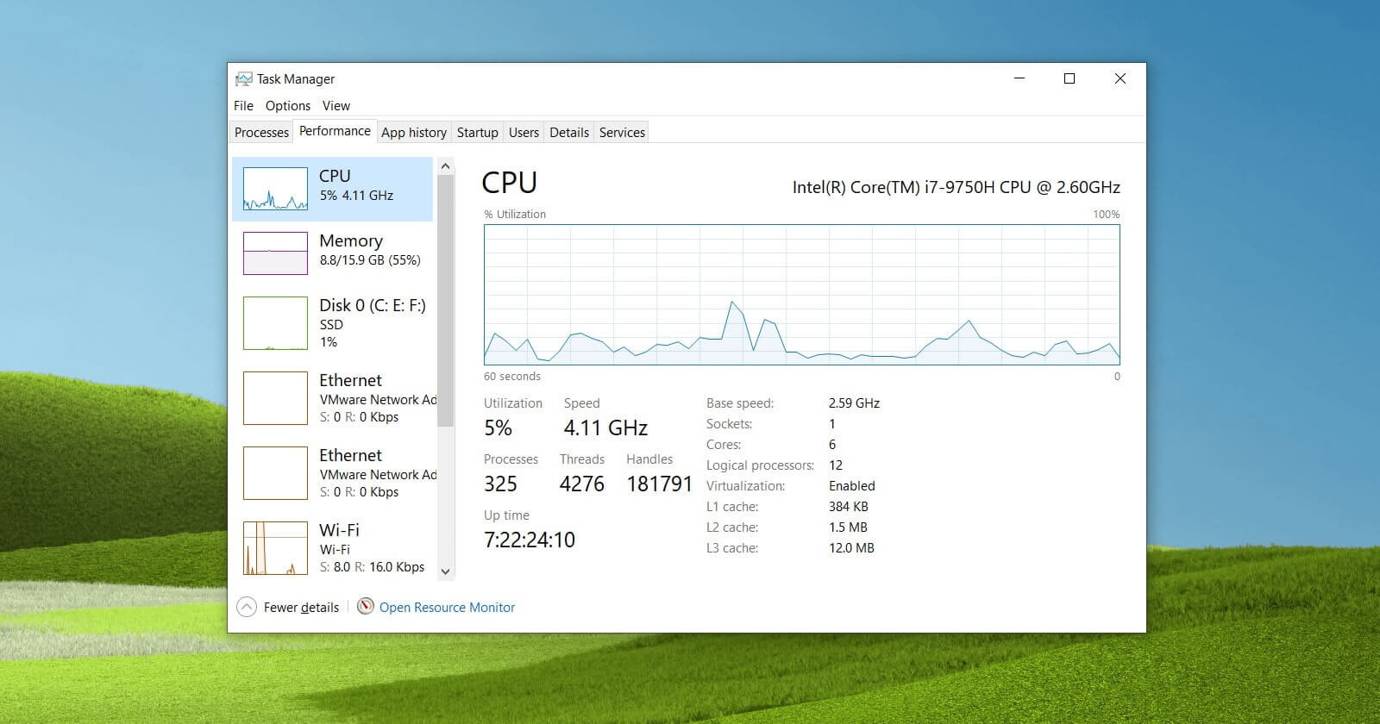Open the File menu

[x=243, y=105]
